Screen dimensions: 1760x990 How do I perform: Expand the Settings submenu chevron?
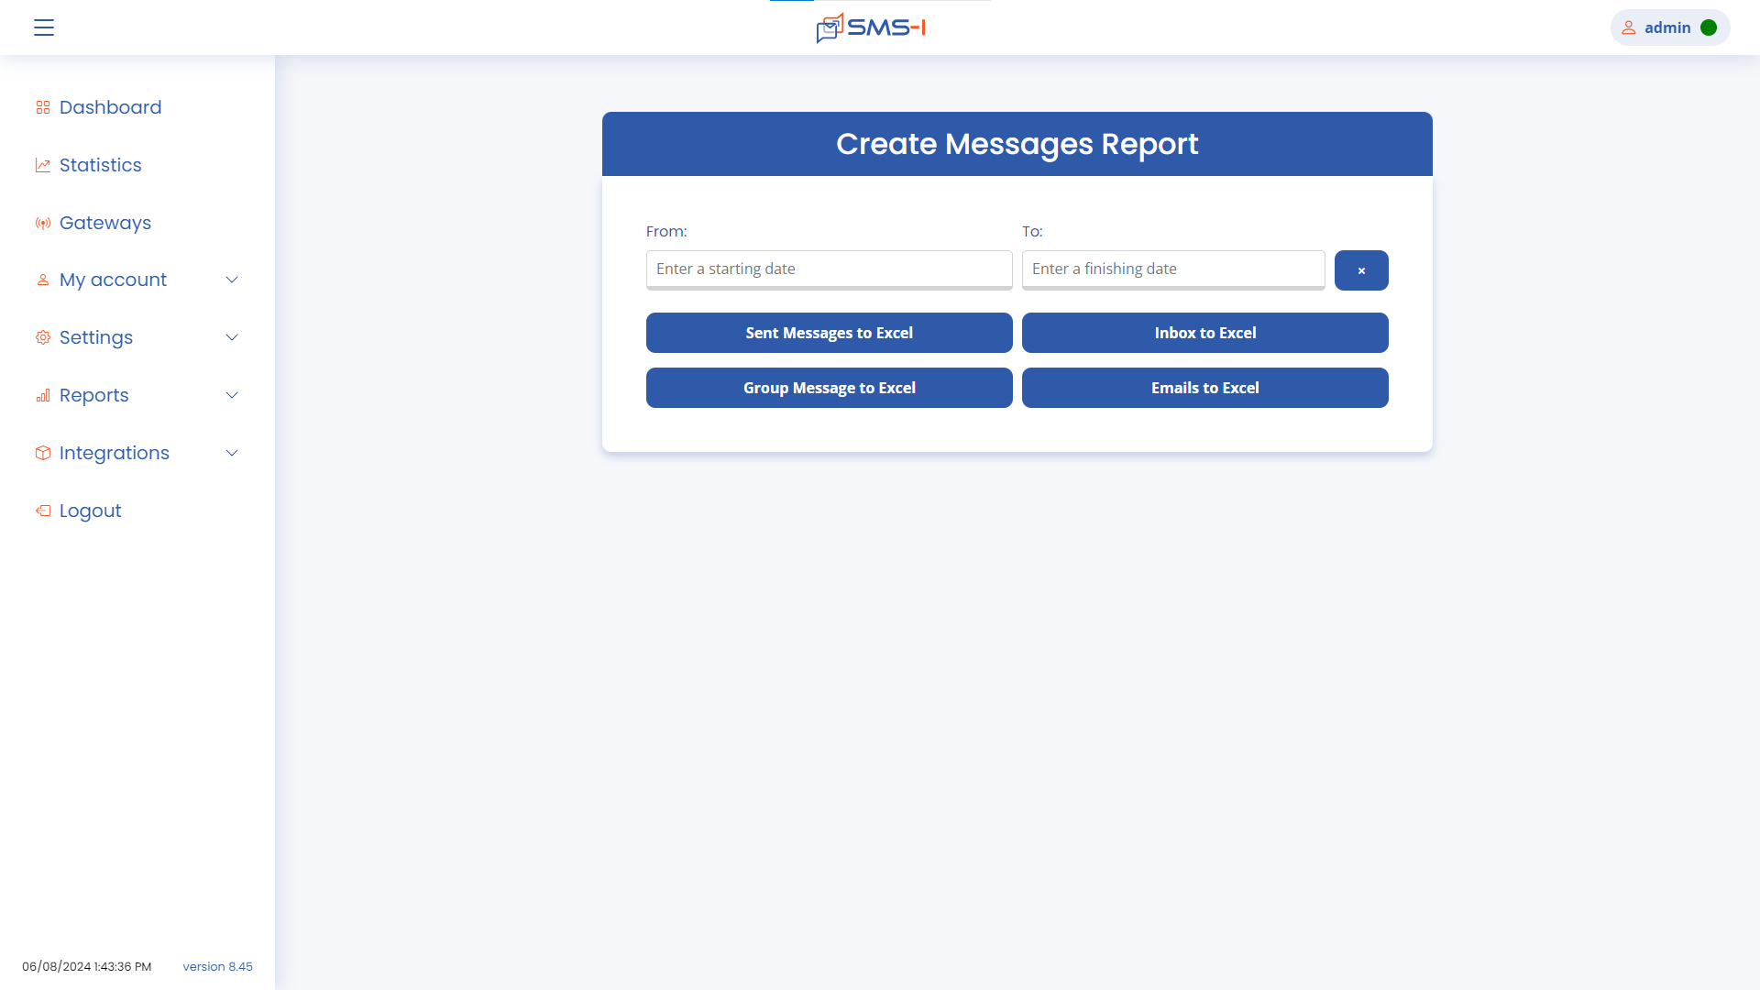[232, 337]
